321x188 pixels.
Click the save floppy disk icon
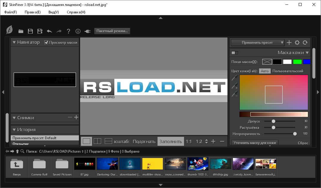[30, 31]
